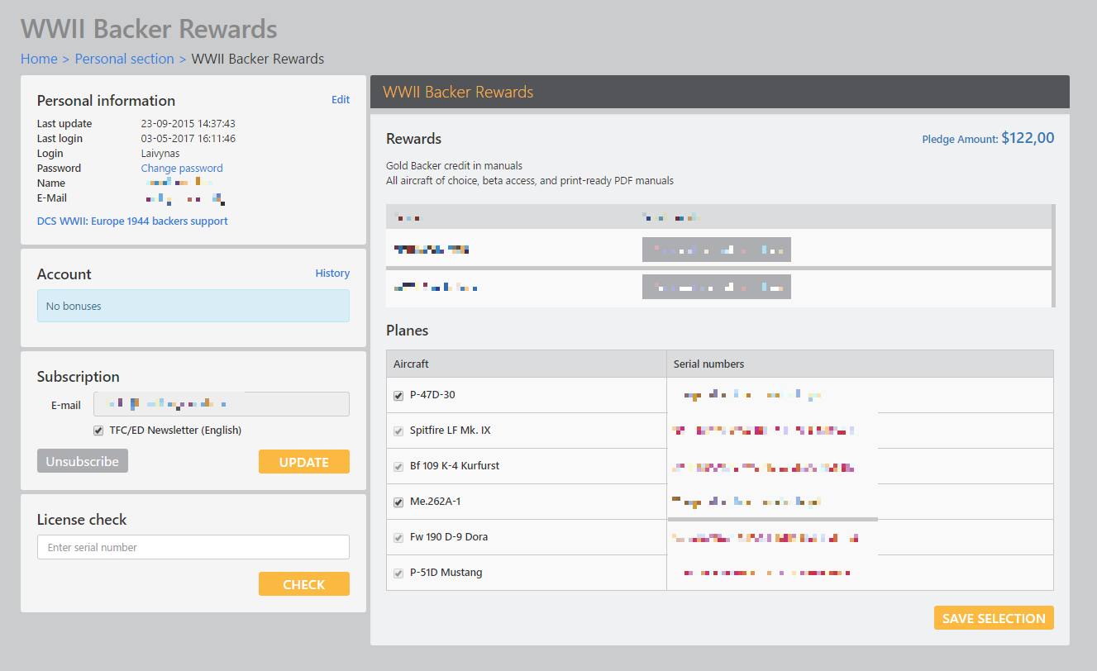View account History
This screenshot has height=671, width=1097.
[x=332, y=273]
